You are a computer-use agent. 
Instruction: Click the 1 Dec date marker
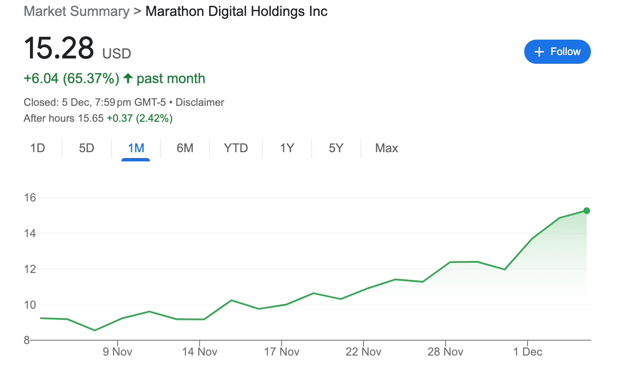[528, 352]
